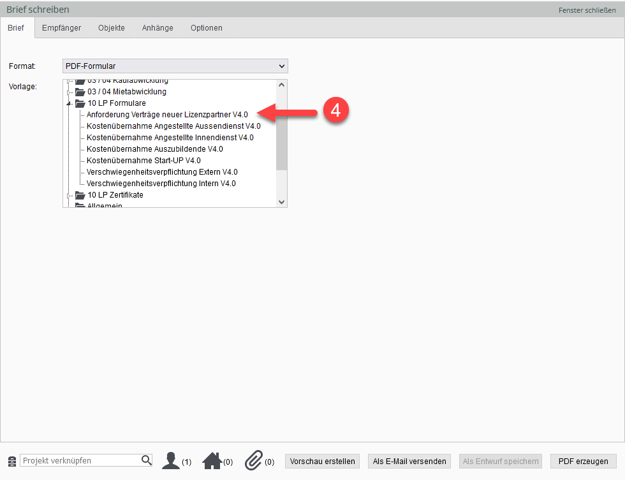
Task: Click the paperclip attachments icon
Action: [254, 460]
